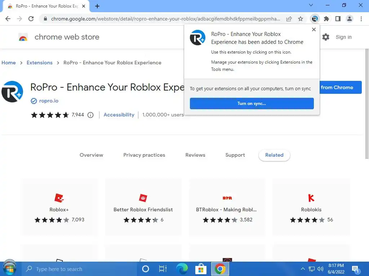369x276 pixels.
Task: Select the Related tab
Action: coord(274,155)
